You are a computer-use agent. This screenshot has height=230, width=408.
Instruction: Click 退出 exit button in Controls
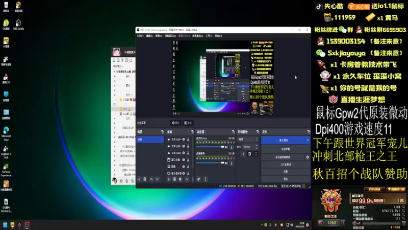pos(286,179)
